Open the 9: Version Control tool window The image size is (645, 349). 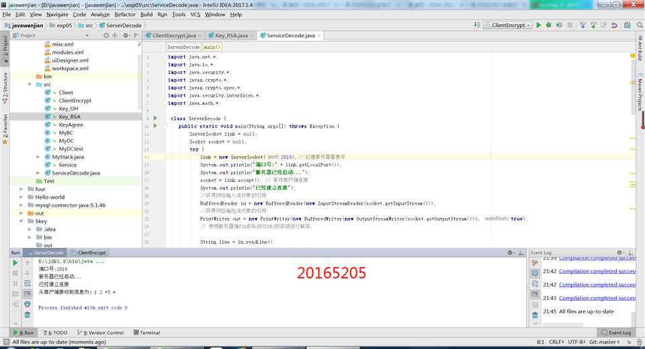[x=100, y=333]
